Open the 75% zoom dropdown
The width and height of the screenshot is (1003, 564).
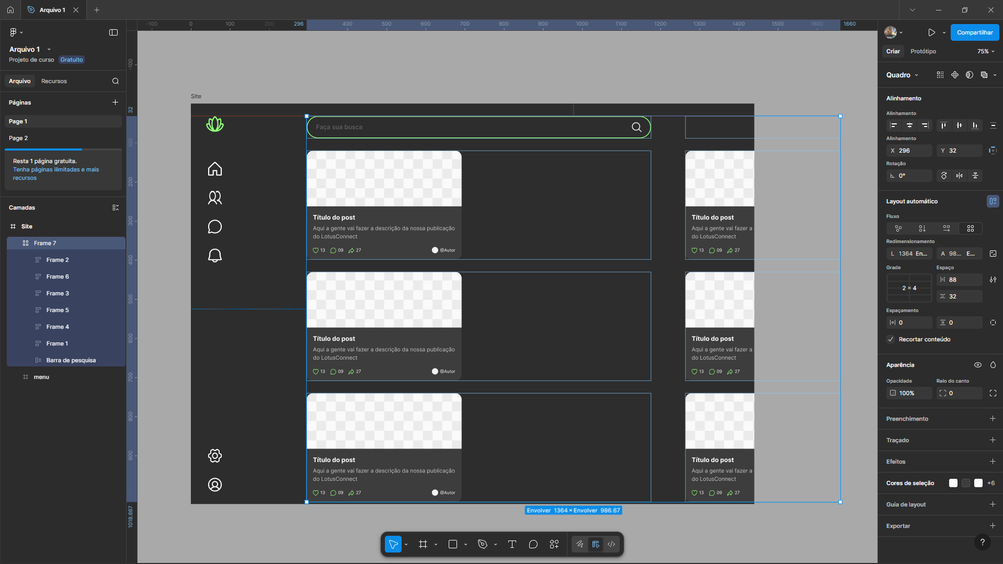[986, 51]
